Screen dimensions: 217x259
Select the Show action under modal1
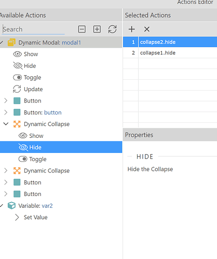click(x=31, y=54)
